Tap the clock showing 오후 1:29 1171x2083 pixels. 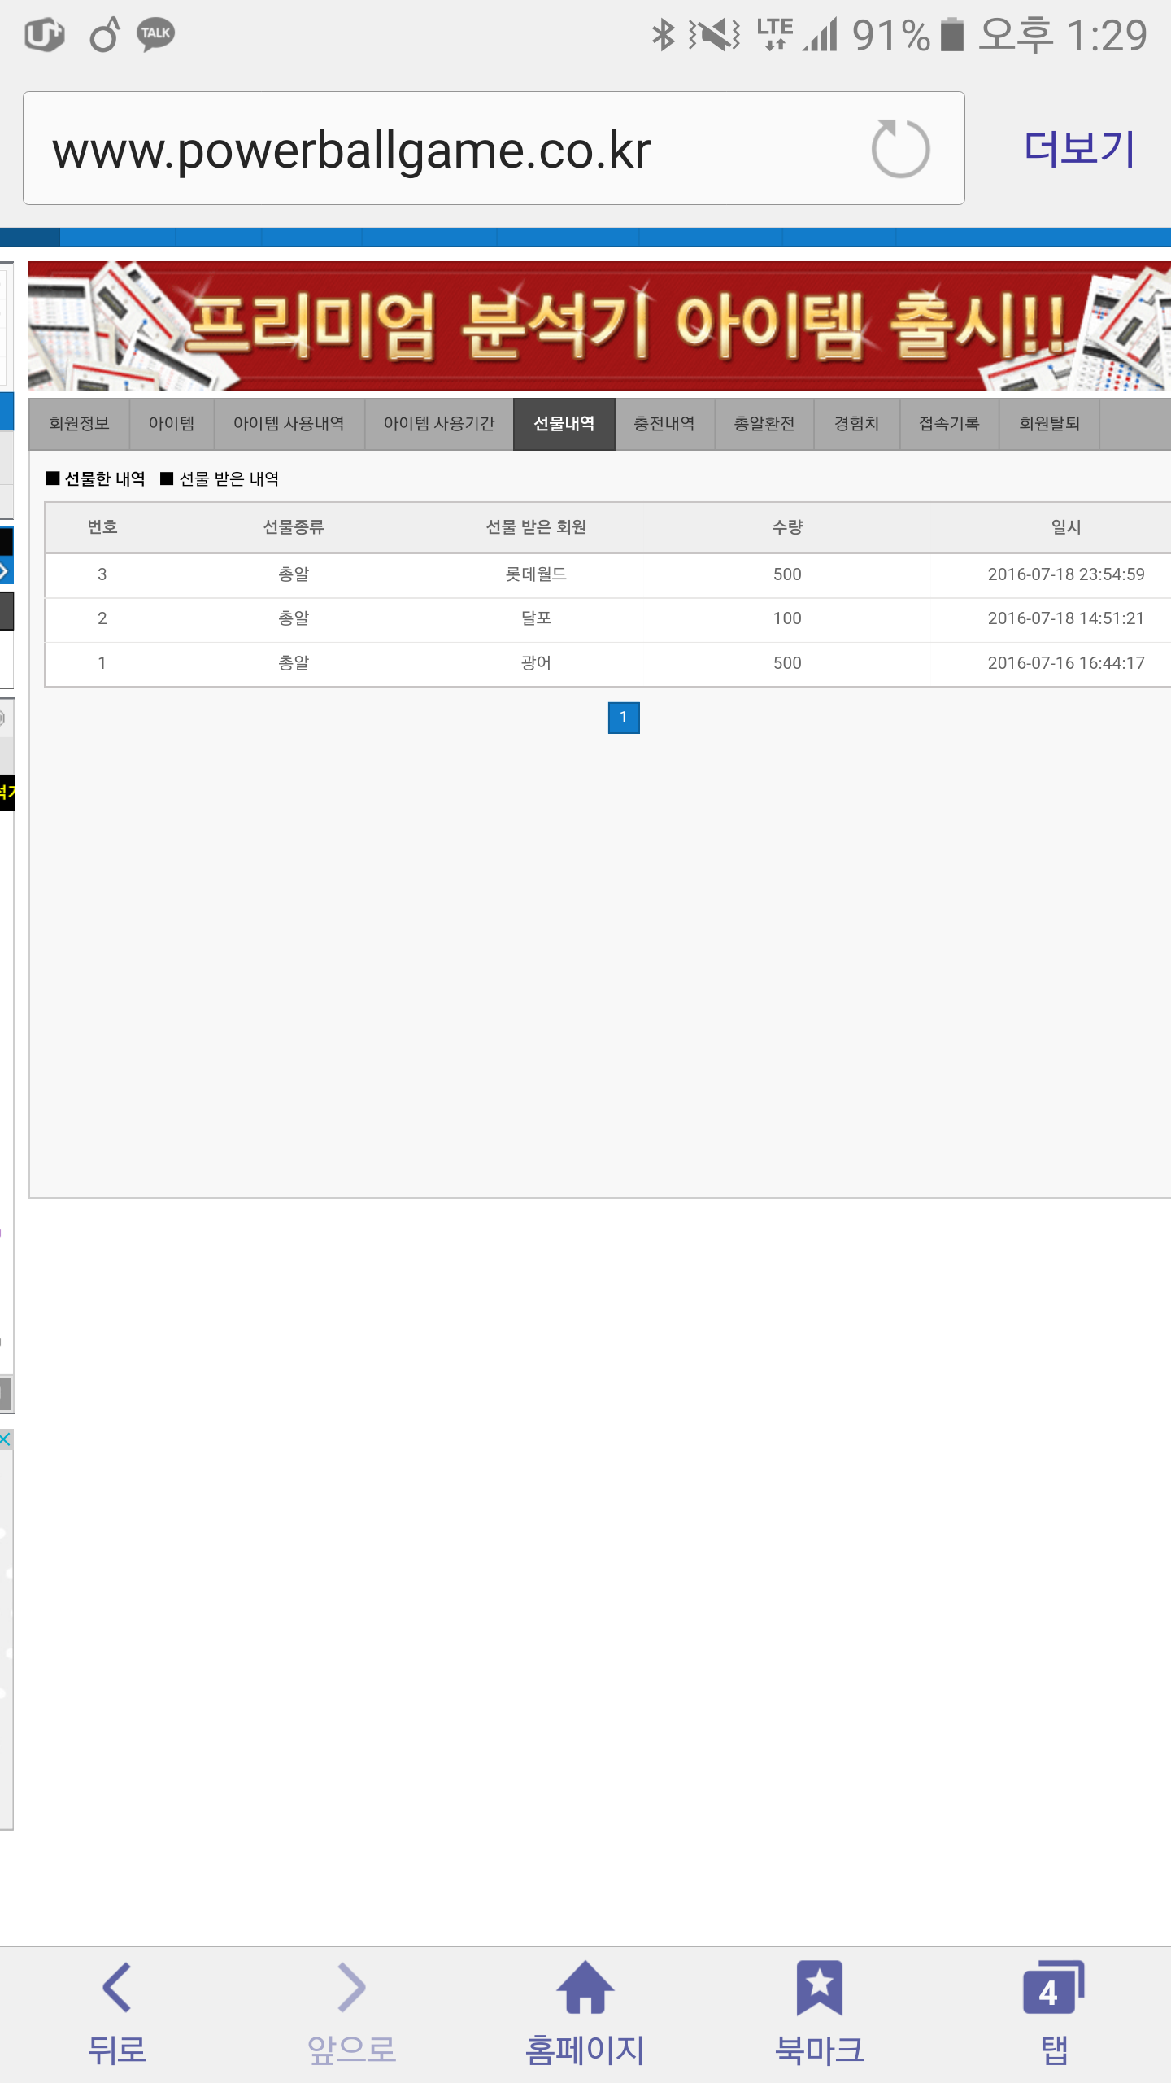[x=1064, y=35]
